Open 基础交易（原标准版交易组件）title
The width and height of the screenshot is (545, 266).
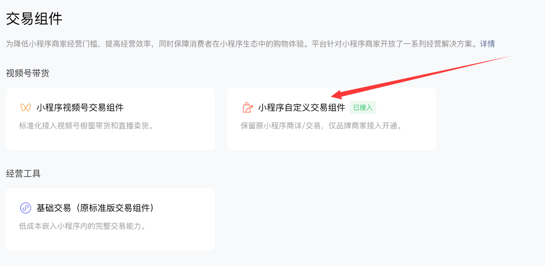(95, 209)
